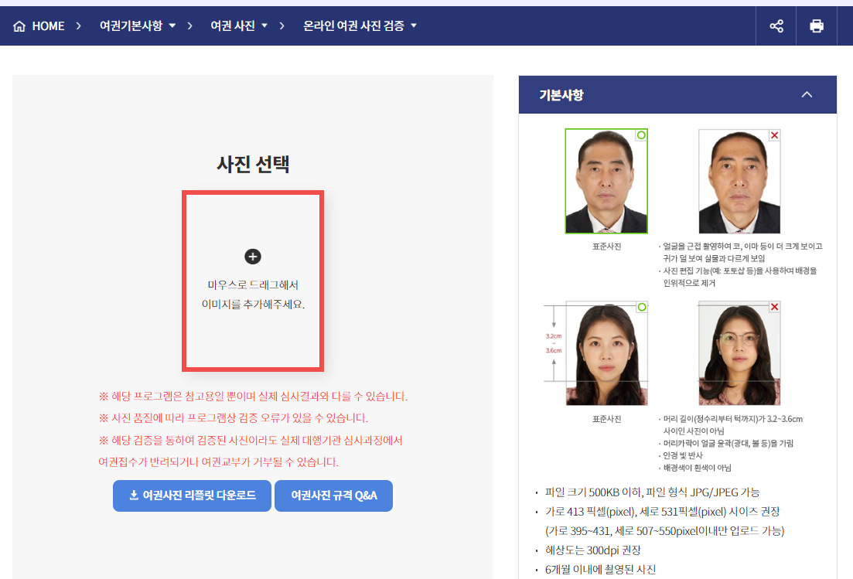Open the share options icon
Viewport: 853px width, 579px height.
(x=776, y=25)
